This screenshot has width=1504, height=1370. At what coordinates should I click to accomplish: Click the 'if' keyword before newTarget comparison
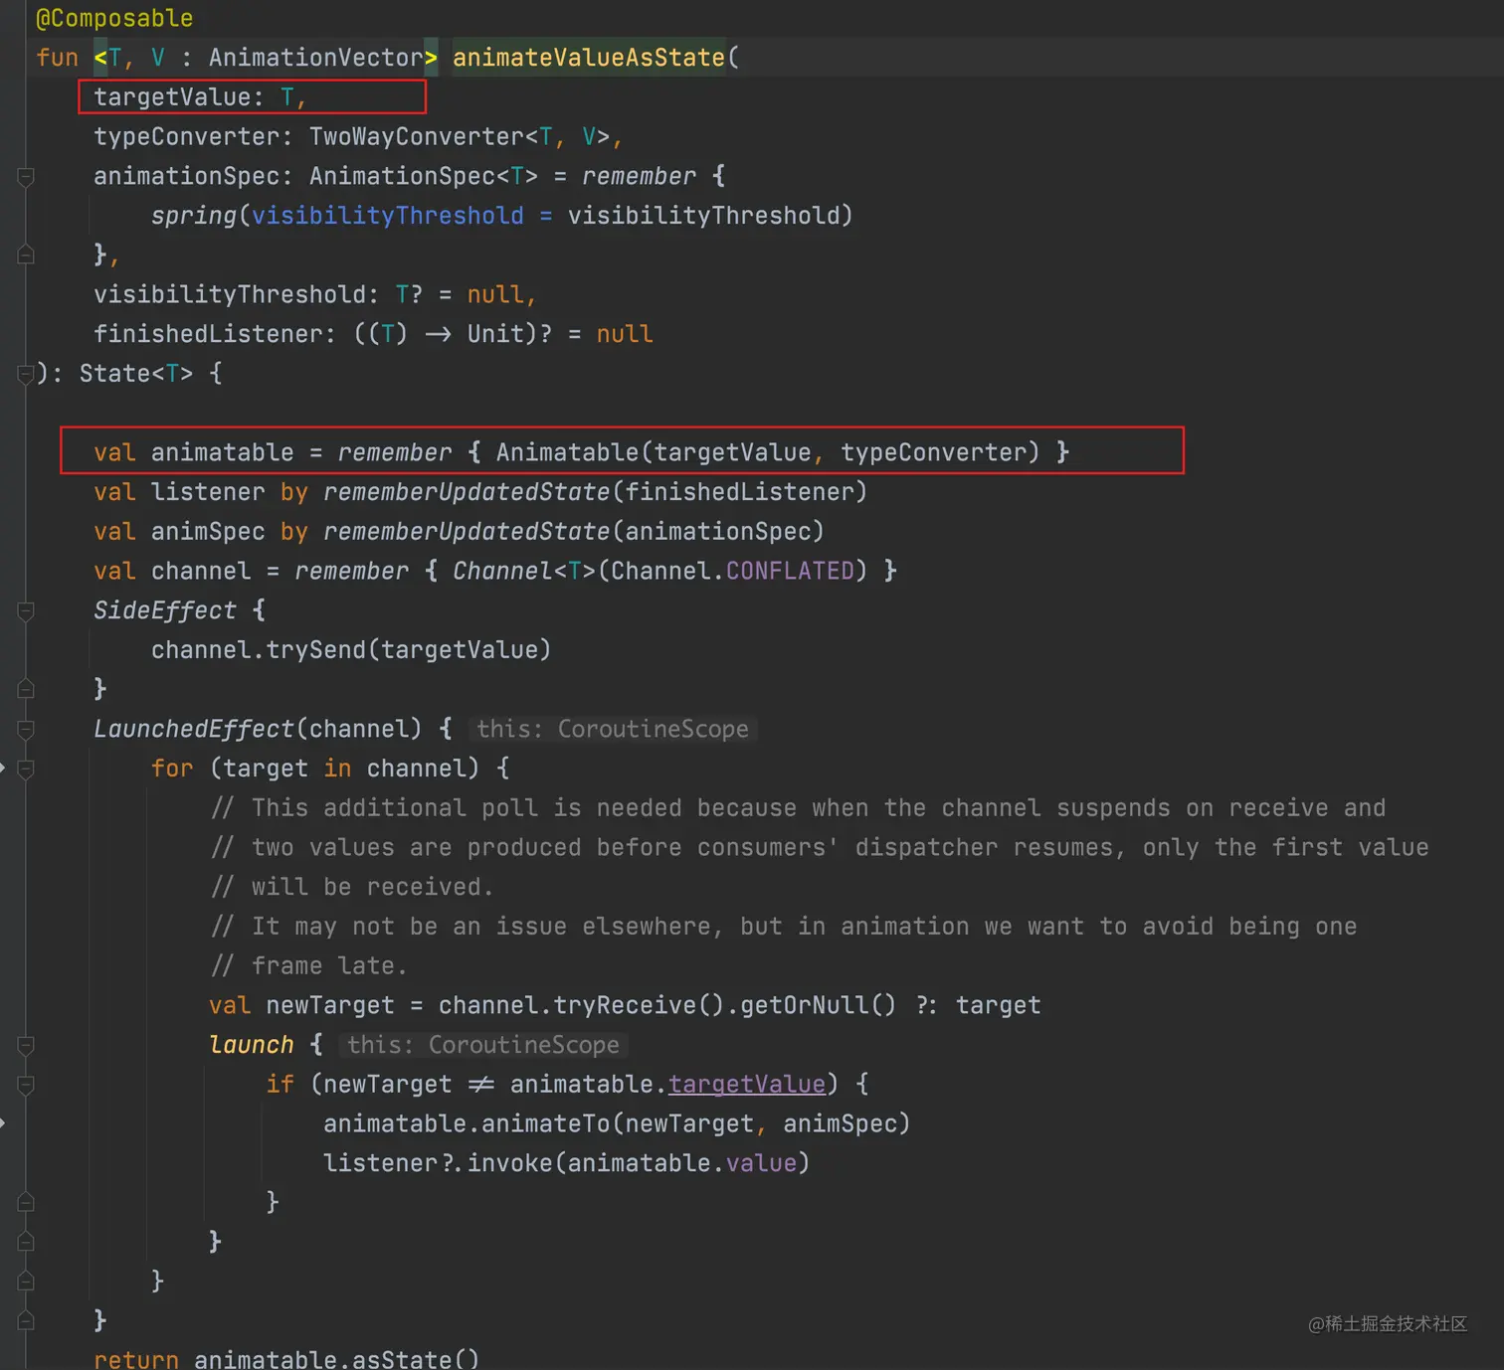click(x=280, y=1084)
